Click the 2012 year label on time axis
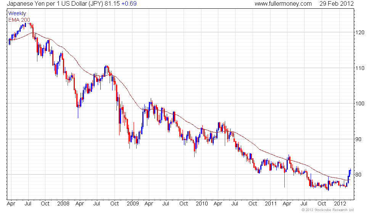 (340, 204)
